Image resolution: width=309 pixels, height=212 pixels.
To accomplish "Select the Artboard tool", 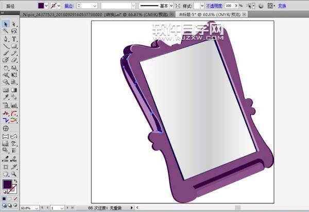I will pos(6,167).
